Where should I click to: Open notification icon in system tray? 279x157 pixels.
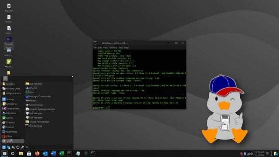coord(267,154)
